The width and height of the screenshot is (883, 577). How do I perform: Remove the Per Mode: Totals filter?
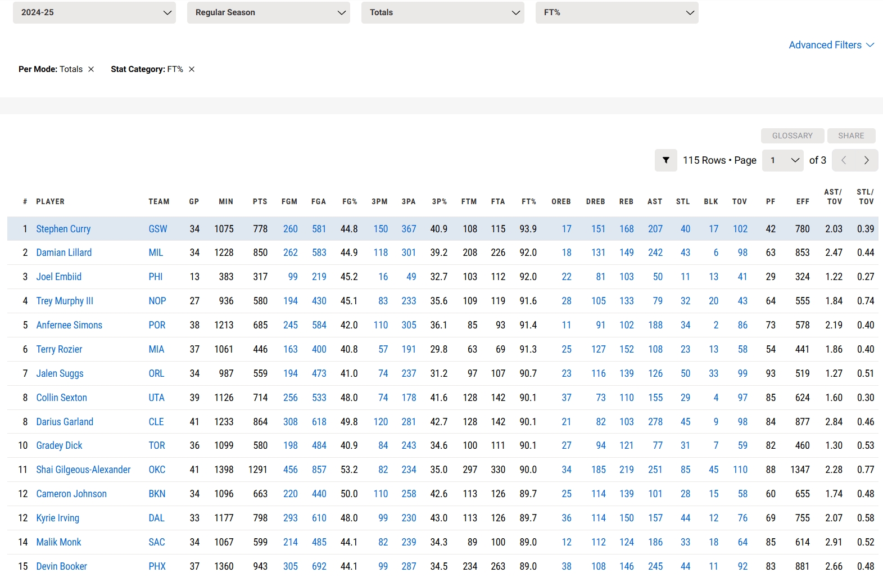click(x=91, y=69)
